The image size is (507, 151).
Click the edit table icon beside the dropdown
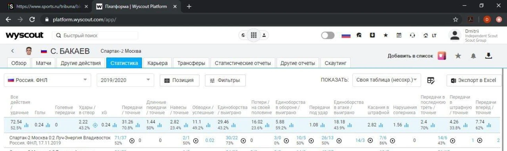pyautogui.click(x=431, y=80)
